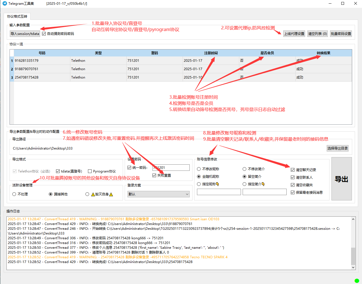Click the green status indicator dot
362x284 pixels.
tap(357, 281)
